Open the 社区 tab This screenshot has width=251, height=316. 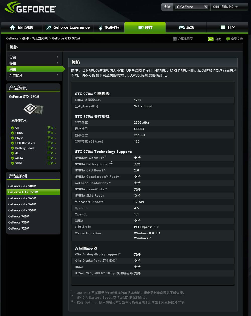click(x=228, y=27)
